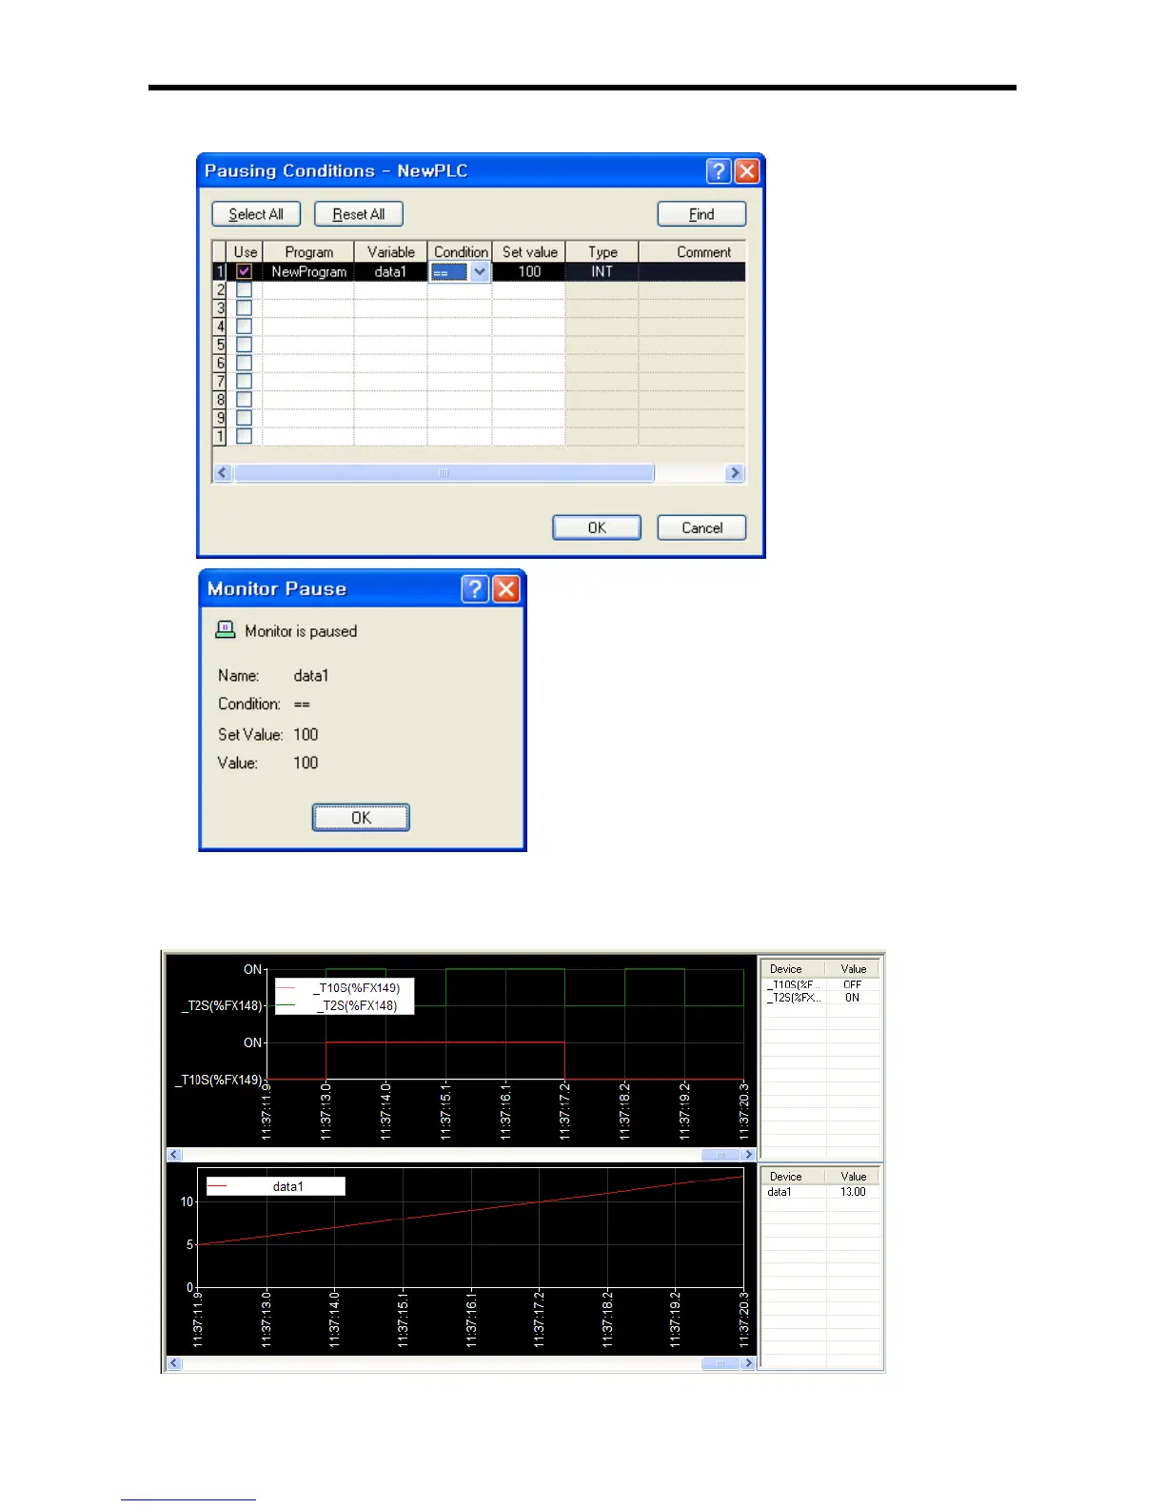Viewport: 1165px width, 1508px height.
Task: Click the right scroll arrow in conditions table
Action: point(734,472)
